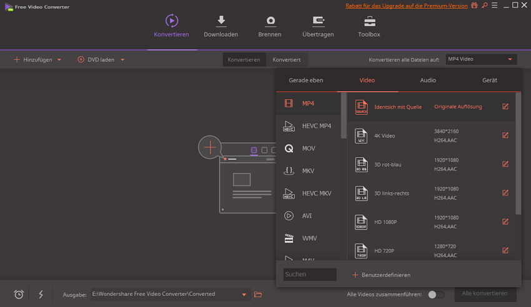The height and width of the screenshot is (307, 531).
Task: Click the Suchen search field
Action: tap(310, 275)
